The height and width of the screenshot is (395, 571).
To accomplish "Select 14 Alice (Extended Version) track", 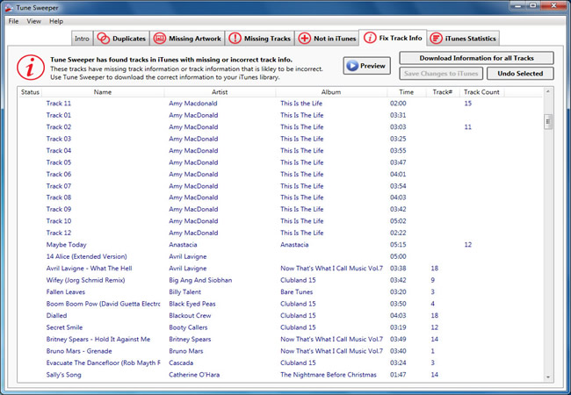I will pyautogui.click(x=279, y=256).
